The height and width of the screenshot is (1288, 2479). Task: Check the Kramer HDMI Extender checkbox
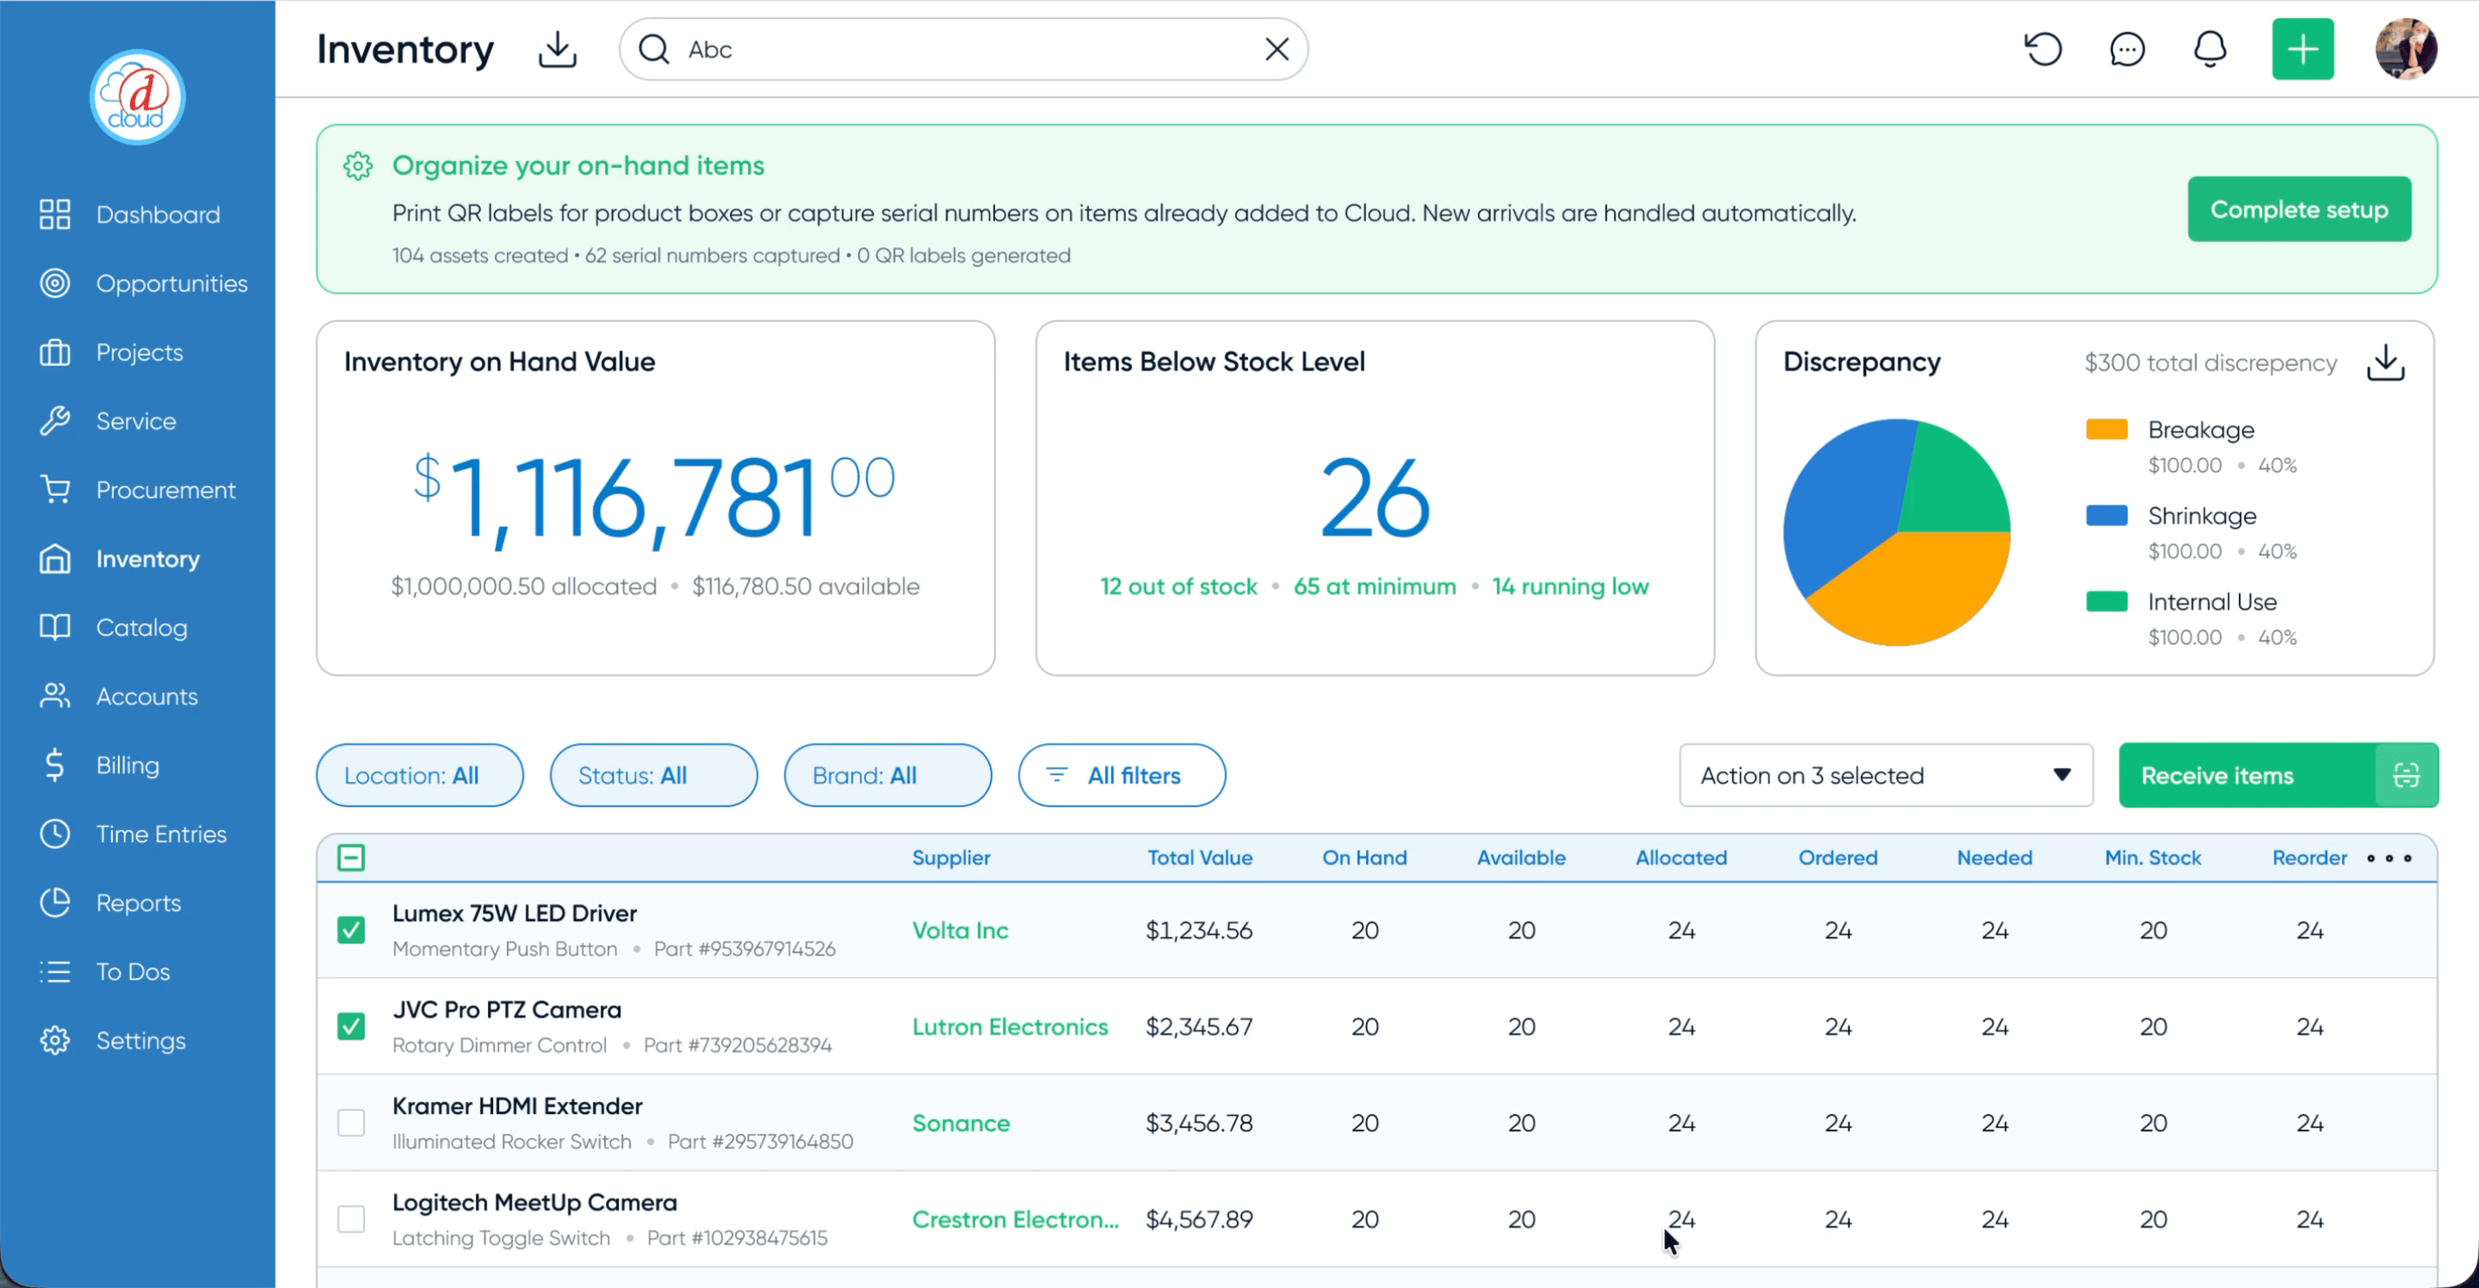[352, 1123]
